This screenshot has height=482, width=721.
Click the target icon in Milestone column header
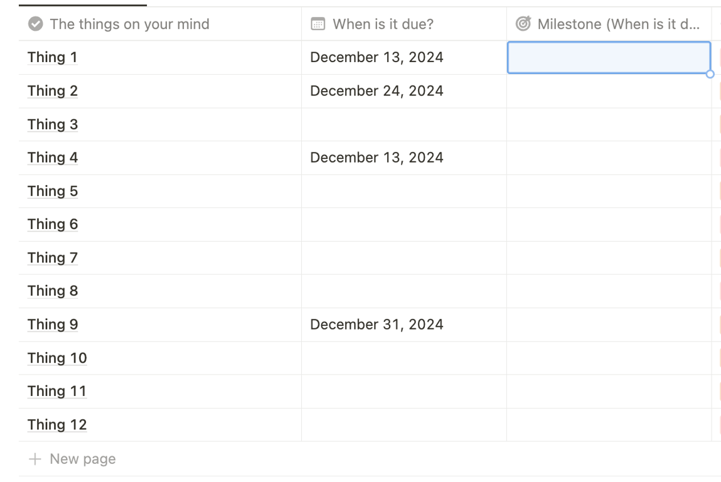[x=523, y=23]
